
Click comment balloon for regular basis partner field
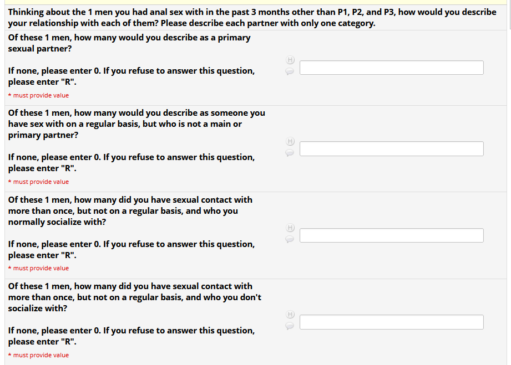click(x=289, y=152)
